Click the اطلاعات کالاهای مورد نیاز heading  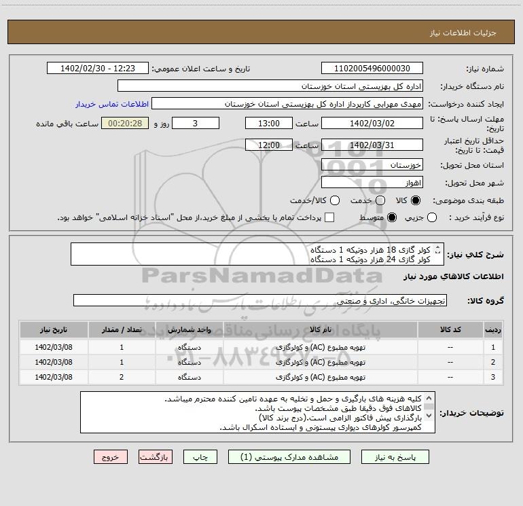pyautogui.click(x=453, y=276)
